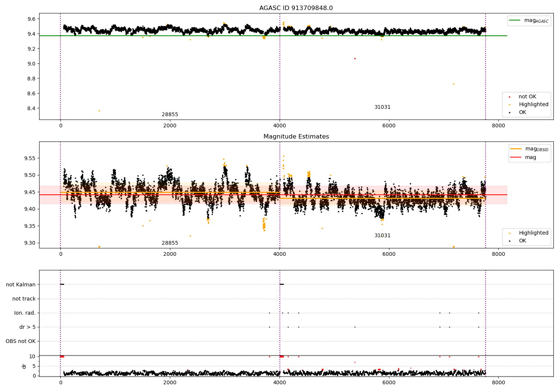Click "Highlighted" legend entry in the top plot
The height and width of the screenshot is (391, 559).
click(528, 105)
